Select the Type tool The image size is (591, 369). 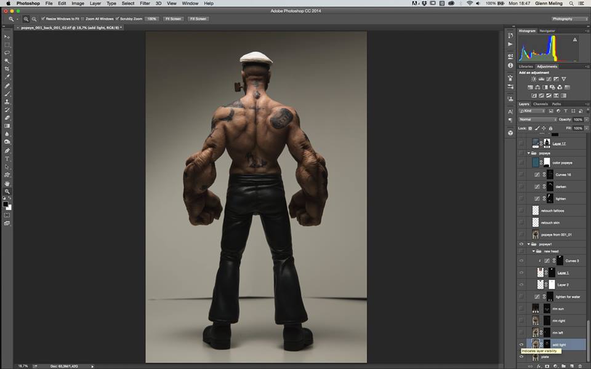point(7,159)
